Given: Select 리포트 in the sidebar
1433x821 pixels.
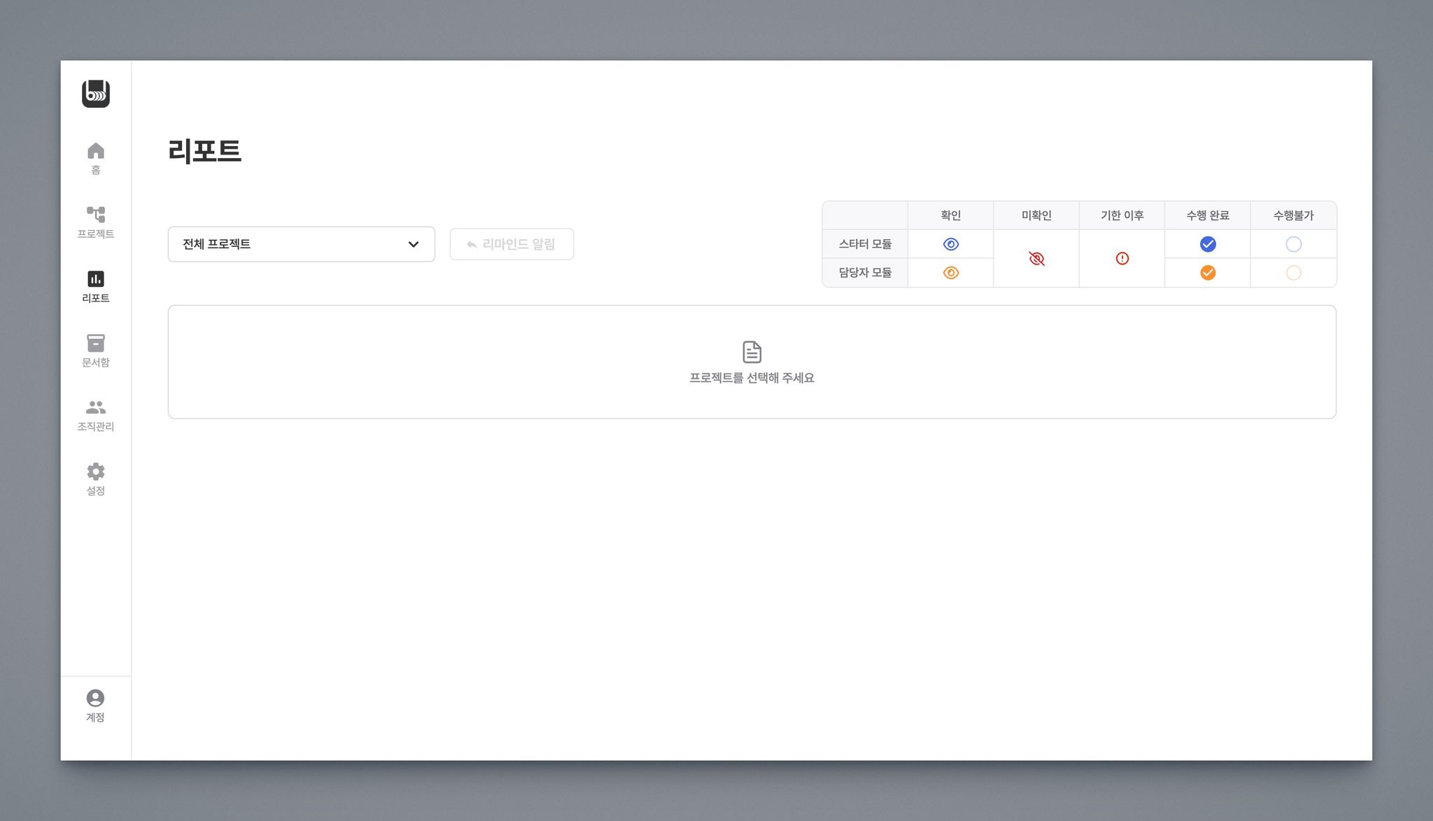Looking at the screenshot, I should [x=96, y=287].
